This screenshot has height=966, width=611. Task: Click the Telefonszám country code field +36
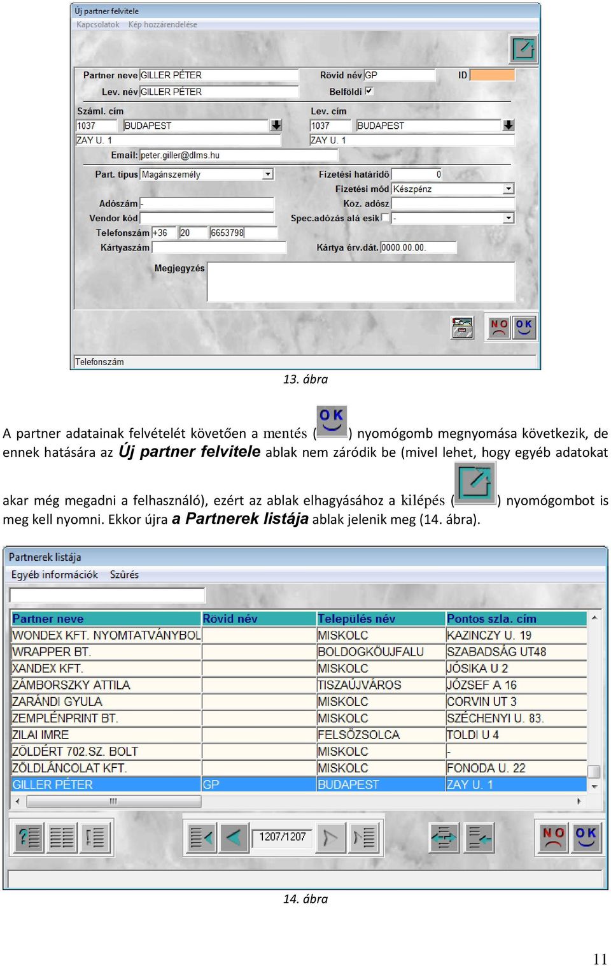(164, 233)
